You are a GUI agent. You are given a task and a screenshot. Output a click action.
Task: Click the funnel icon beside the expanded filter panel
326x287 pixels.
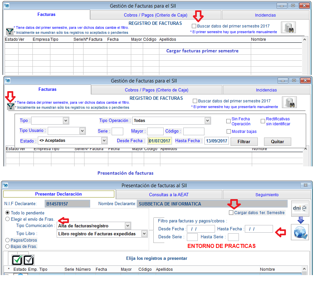pyautogui.click(x=11, y=106)
